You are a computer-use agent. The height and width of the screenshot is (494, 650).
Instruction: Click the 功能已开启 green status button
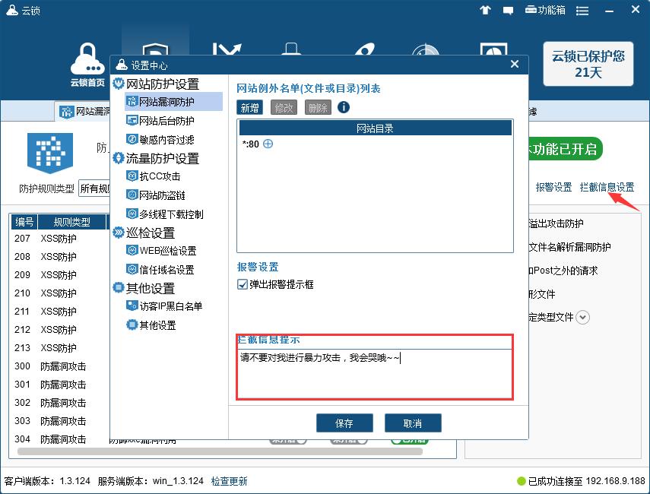click(564, 148)
